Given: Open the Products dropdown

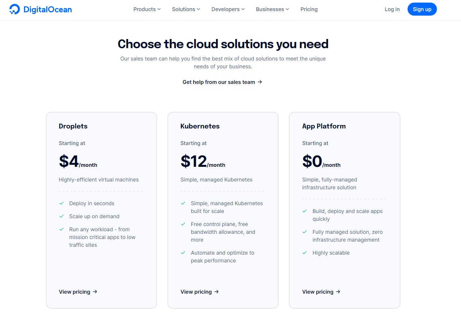Looking at the screenshot, I should [146, 9].
